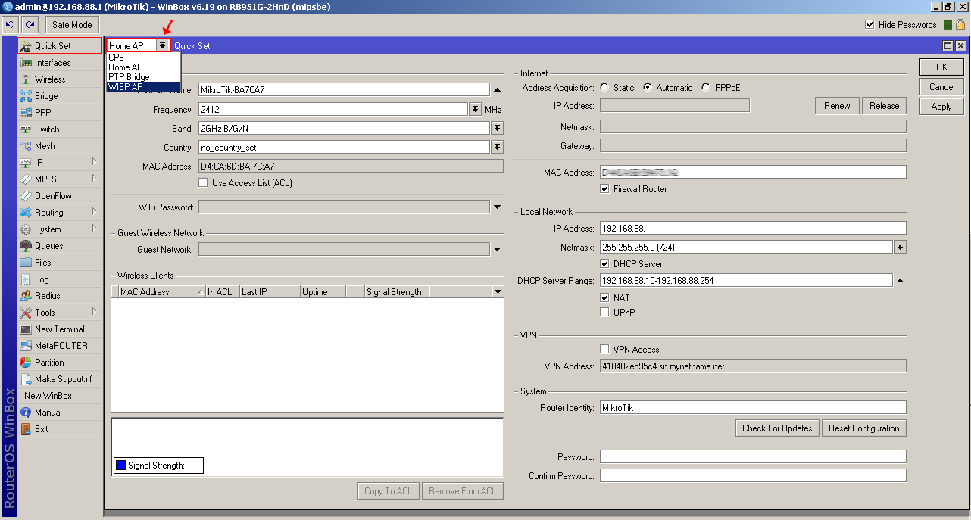
Task: Click the Cancel button
Action: (941, 87)
